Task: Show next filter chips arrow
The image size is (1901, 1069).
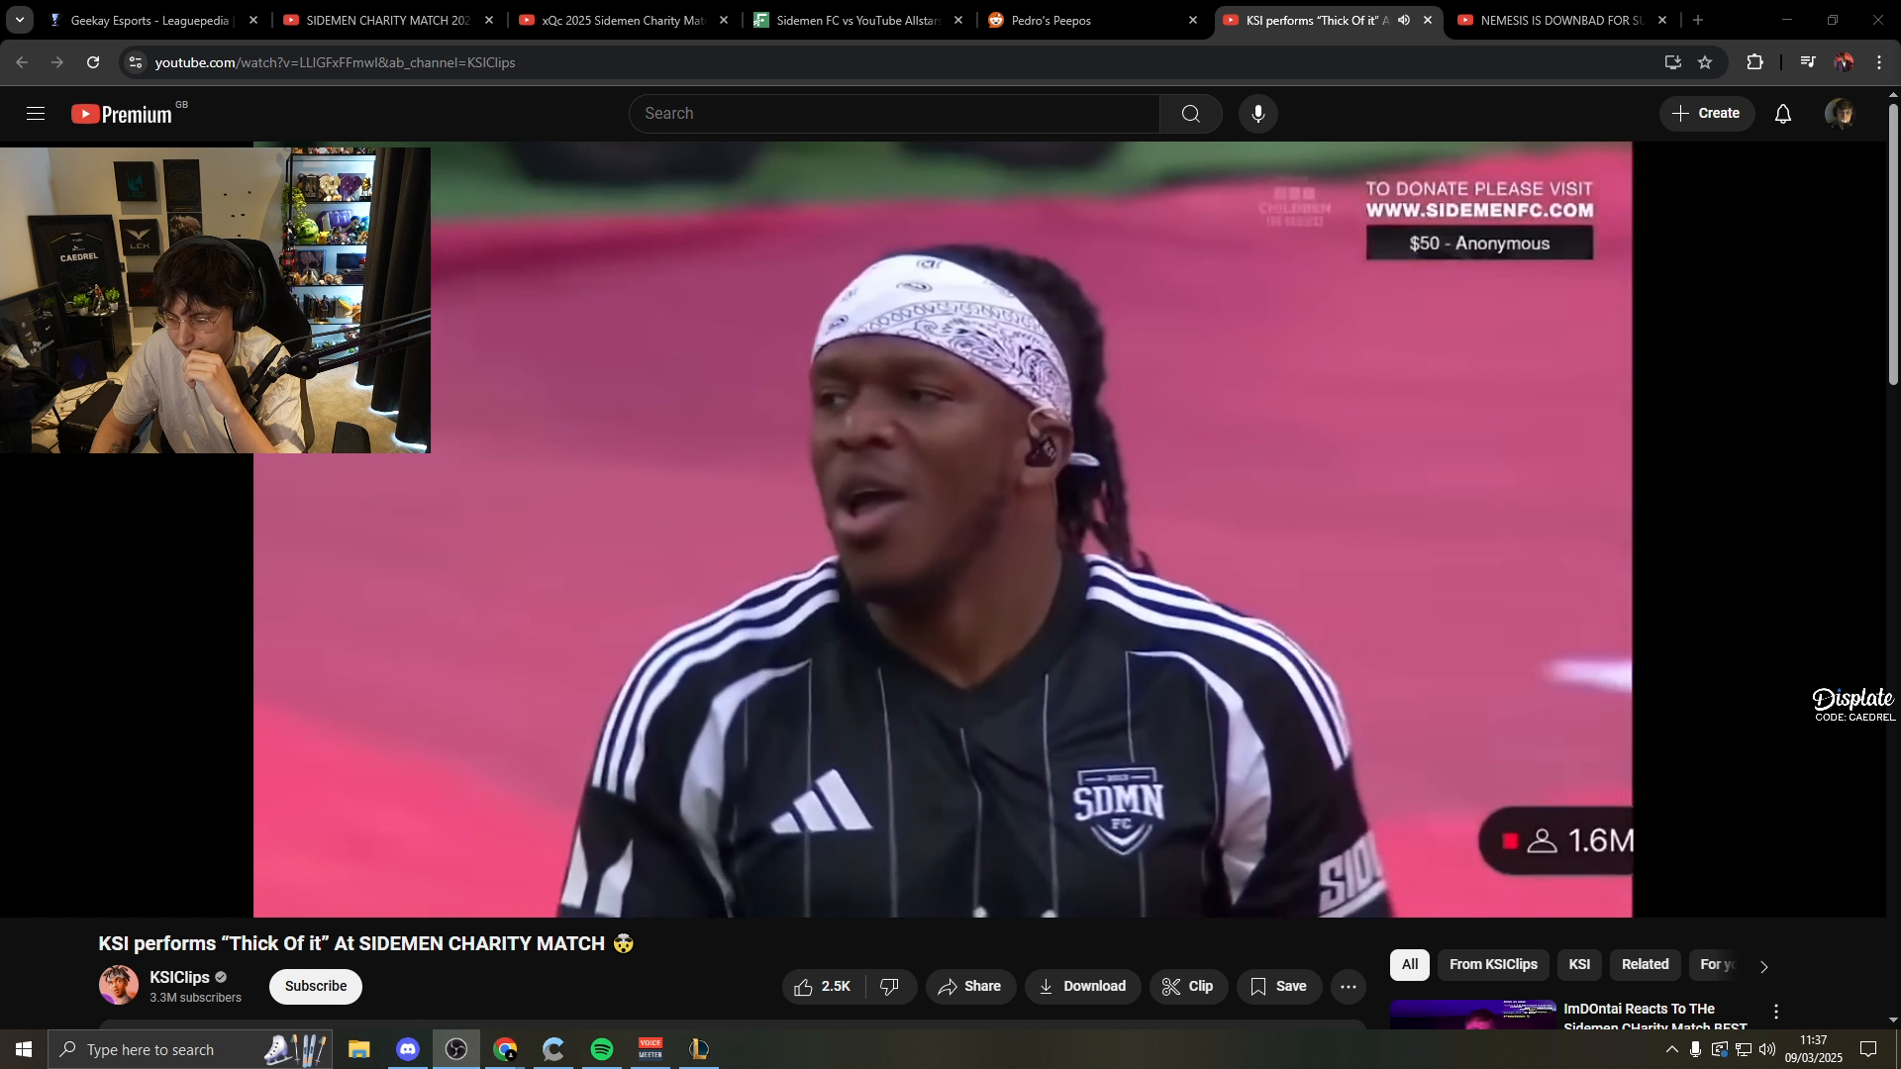Action: (x=1762, y=967)
